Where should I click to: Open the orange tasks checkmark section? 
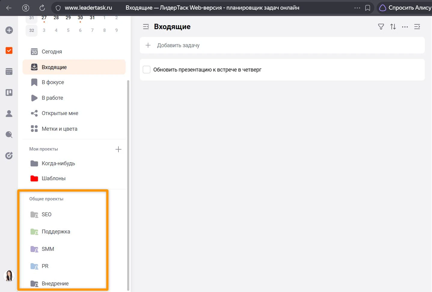9,50
